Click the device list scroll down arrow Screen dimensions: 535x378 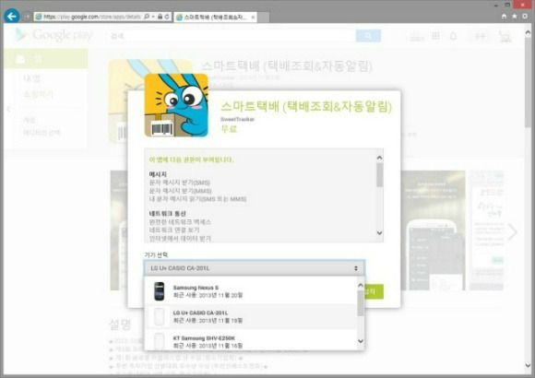361,341
